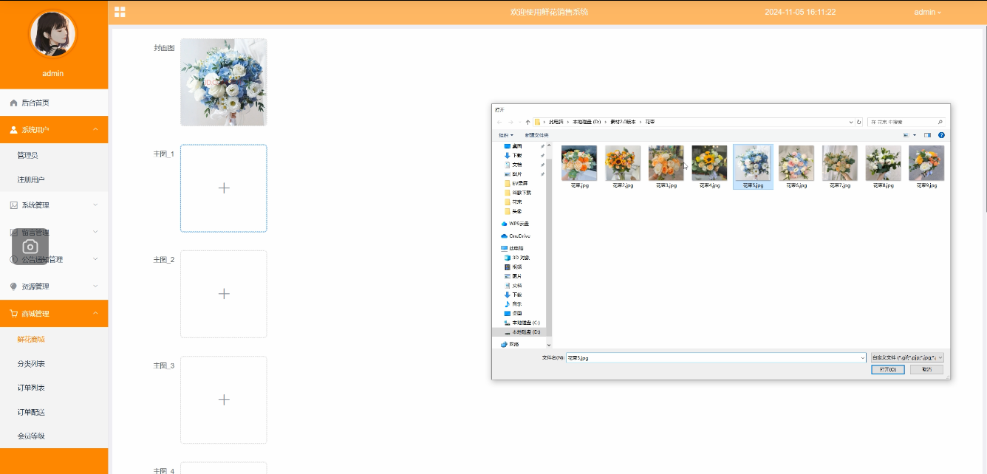
Task: Click 新建文件夹 in file dialog toolbar
Action: coord(536,135)
